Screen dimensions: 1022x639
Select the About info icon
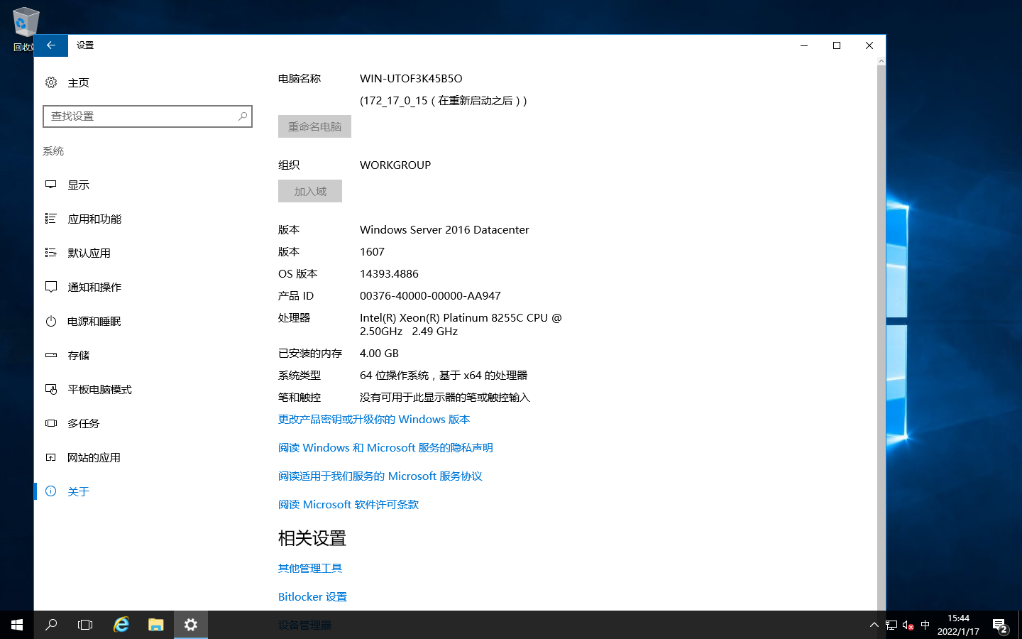pyautogui.click(x=51, y=491)
